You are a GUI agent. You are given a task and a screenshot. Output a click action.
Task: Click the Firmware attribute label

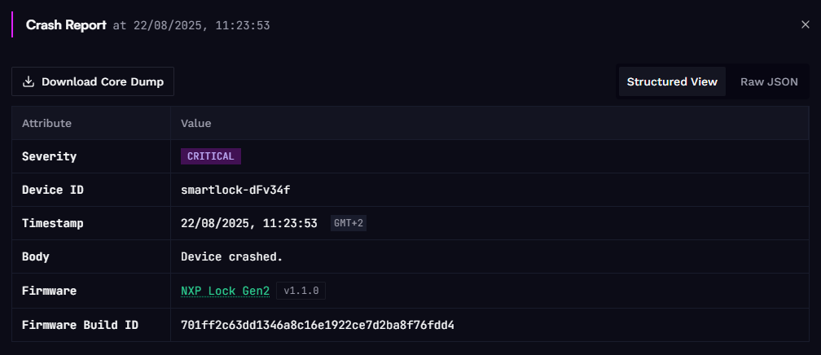[49, 291]
